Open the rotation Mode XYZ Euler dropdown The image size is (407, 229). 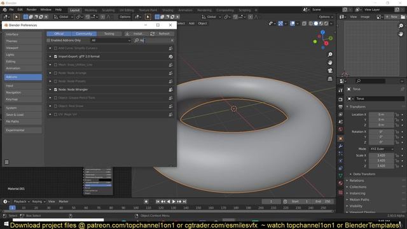point(382,149)
